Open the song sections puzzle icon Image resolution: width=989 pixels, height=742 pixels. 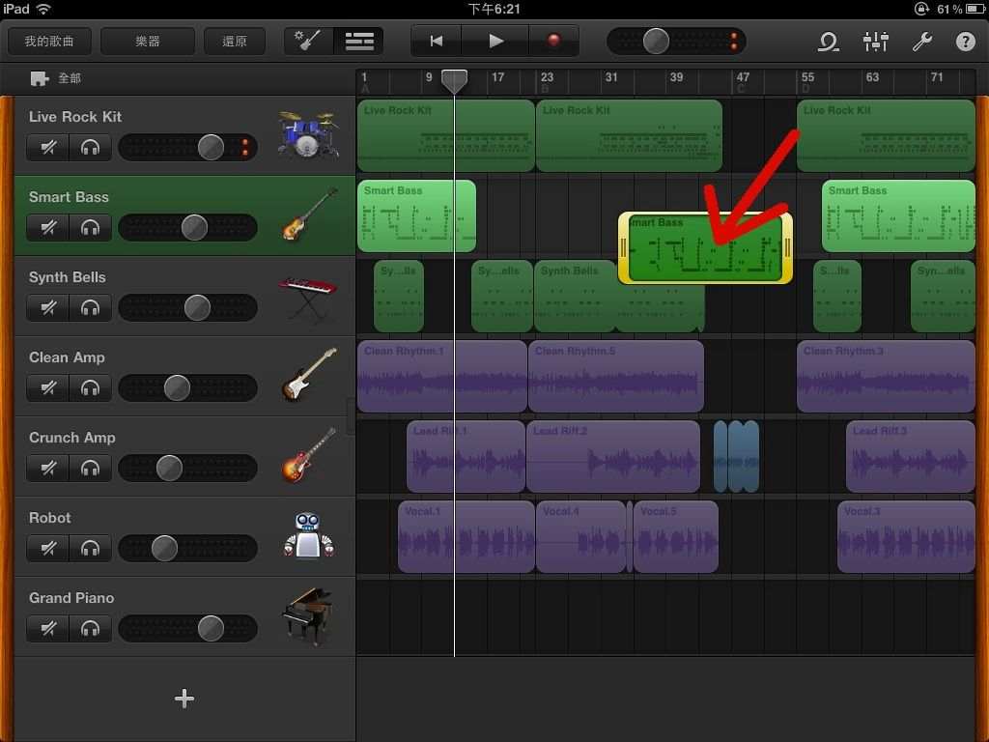(40, 78)
